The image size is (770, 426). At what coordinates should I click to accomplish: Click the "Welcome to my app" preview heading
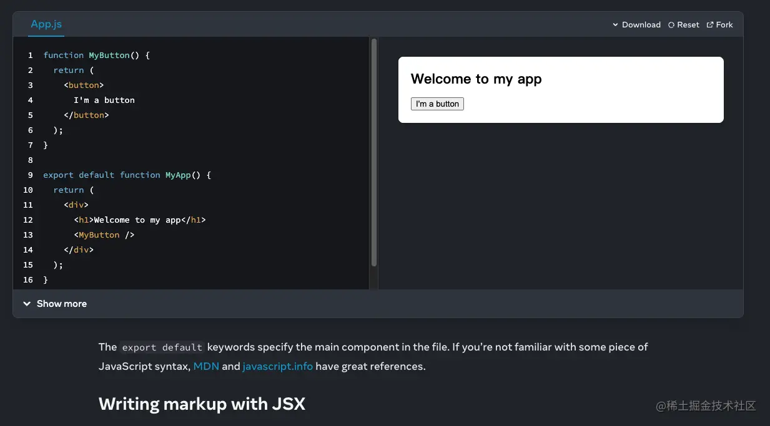pyautogui.click(x=476, y=79)
